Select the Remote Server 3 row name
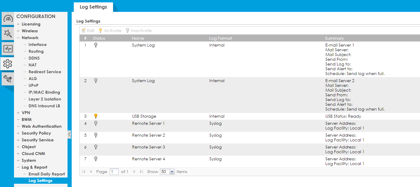 click(148, 147)
